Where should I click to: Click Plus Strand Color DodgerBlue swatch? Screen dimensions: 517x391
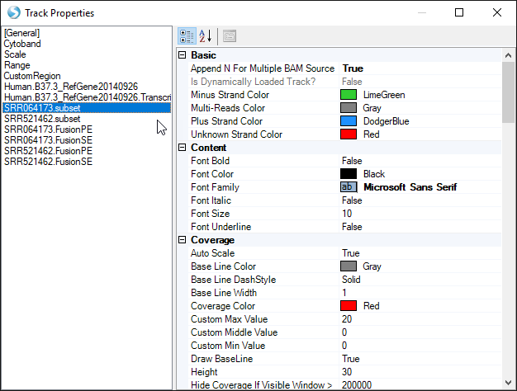pos(349,121)
